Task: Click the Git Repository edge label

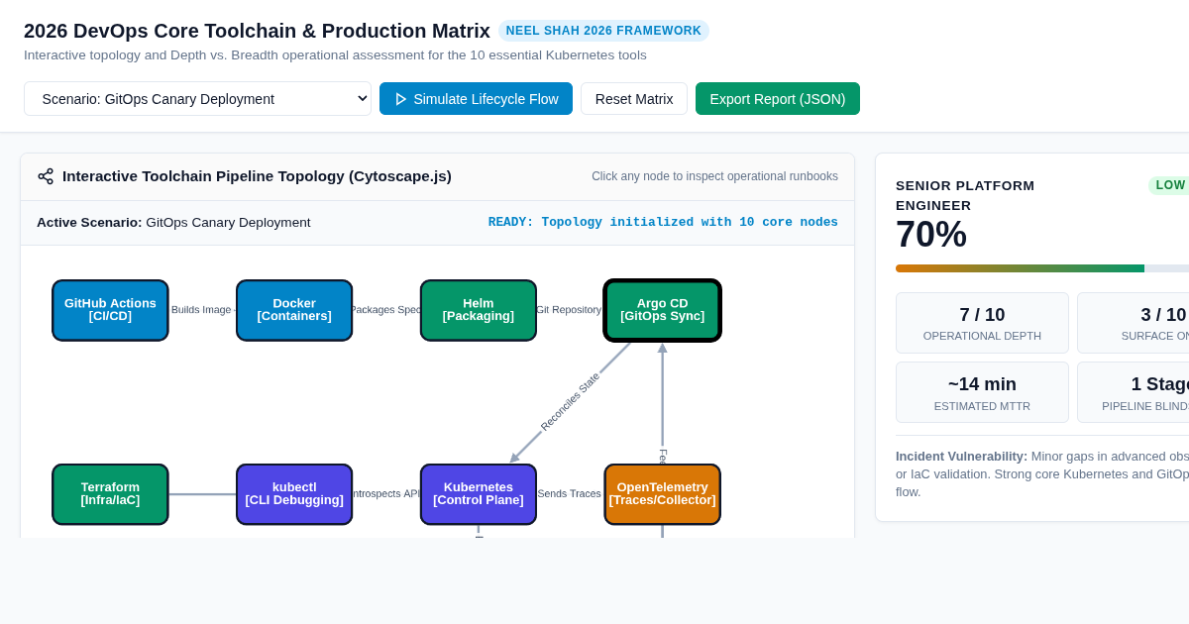Action: pyautogui.click(x=569, y=309)
